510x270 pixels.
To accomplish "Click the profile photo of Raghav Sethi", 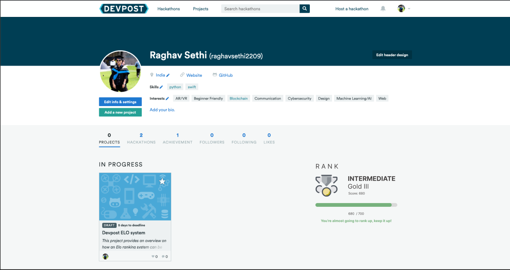I will click(x=120, y=71).
